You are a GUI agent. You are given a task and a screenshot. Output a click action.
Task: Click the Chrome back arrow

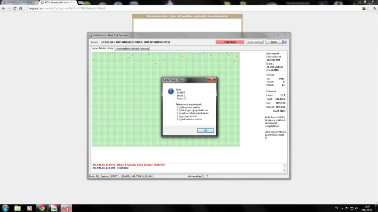coord(3,8)
